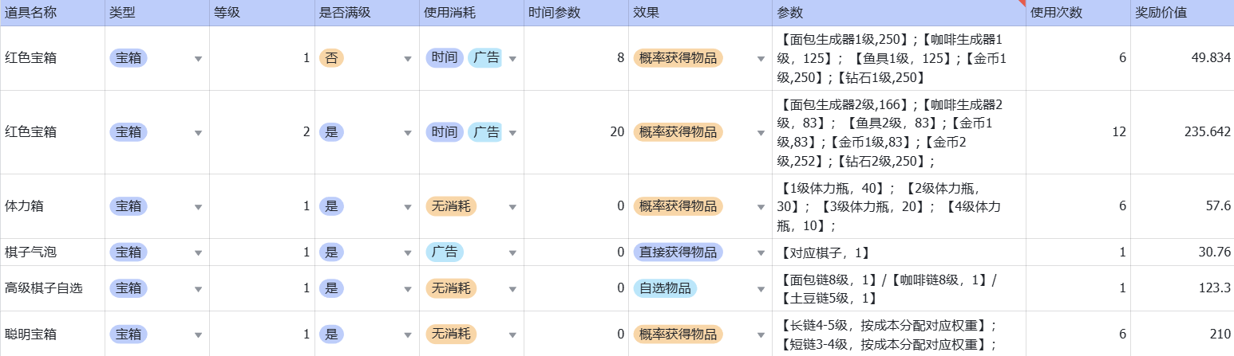
Task: Expand 使用消耗 dropdown in 聪明宝箱 row
Action: point(512,334)
